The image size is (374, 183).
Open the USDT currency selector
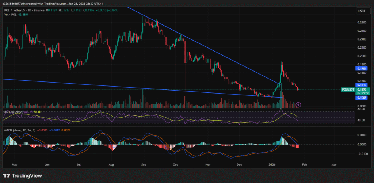(361, 12)
